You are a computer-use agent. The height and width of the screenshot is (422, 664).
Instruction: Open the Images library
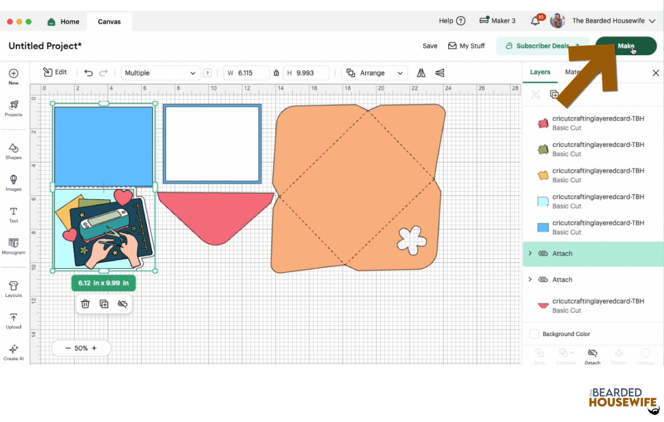13,183
